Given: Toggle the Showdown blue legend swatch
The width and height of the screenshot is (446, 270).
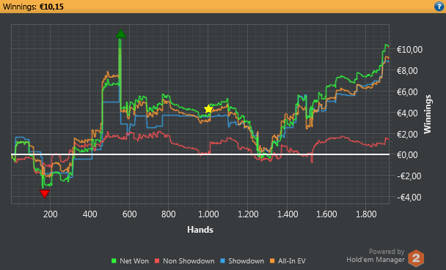Looking at the screenshot, I should click(x=223, y=260).
